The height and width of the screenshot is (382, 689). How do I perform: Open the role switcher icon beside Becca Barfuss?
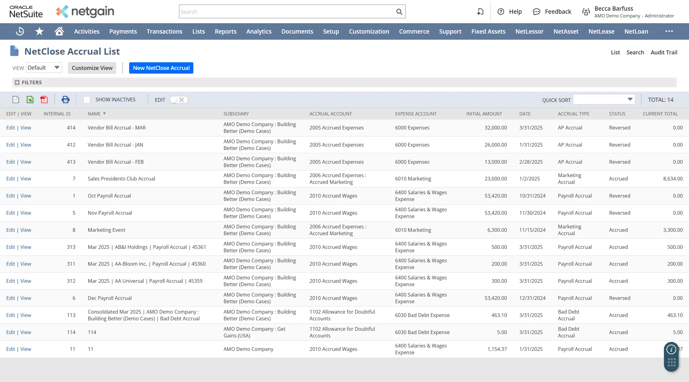(x=586, y=12)
